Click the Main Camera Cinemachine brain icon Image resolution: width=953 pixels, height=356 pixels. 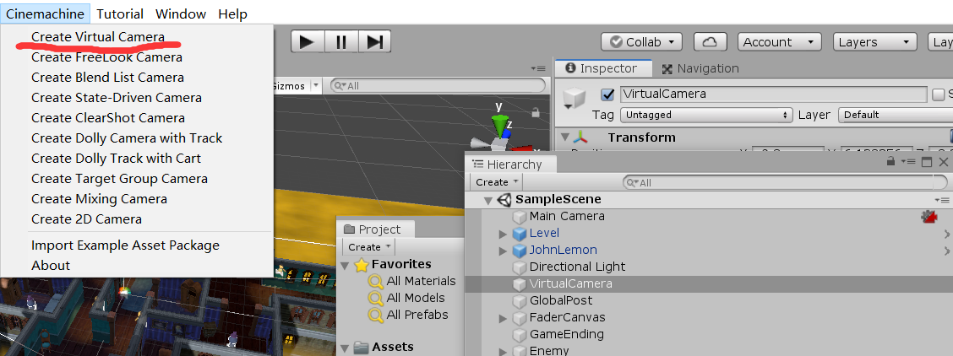pyautogui.click(x=930, y=217)
